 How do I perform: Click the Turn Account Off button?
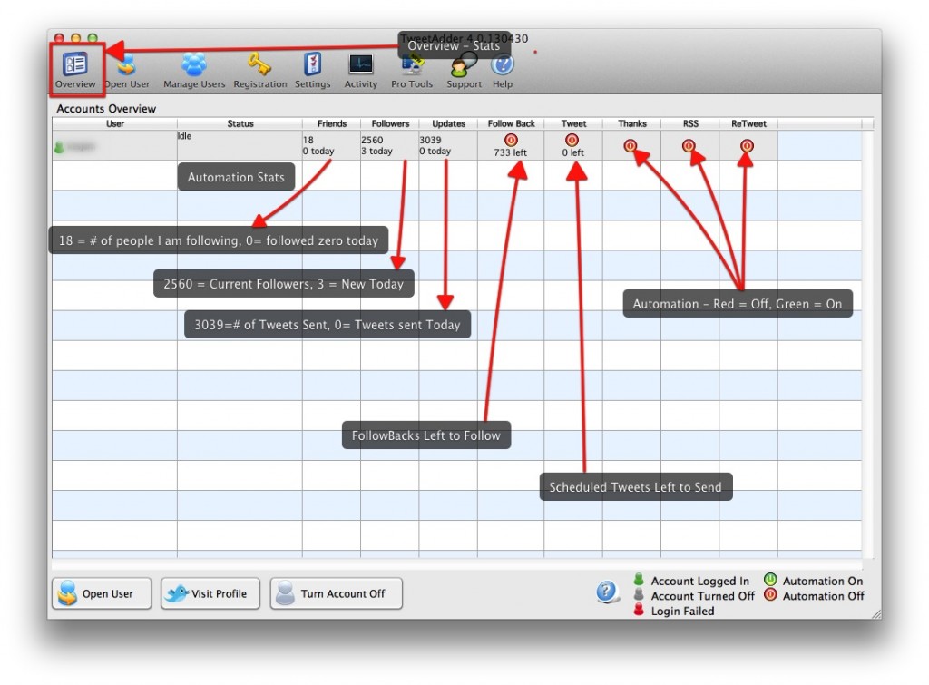pyautogui.click(x=337, y=593)
